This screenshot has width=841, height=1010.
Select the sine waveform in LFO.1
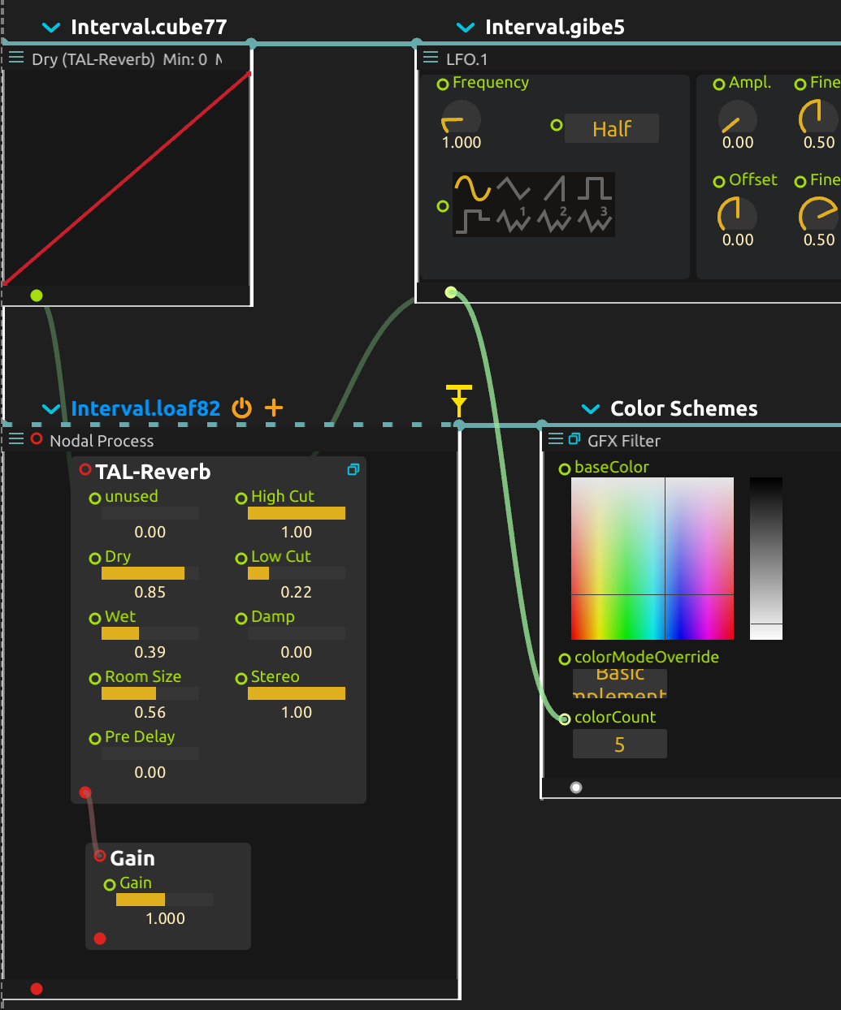(x=472, y=188)
